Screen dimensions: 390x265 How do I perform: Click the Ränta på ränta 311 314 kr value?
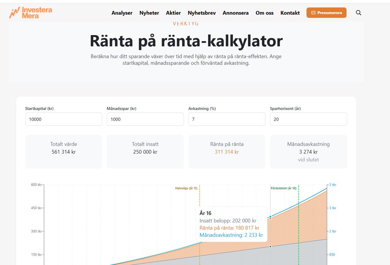point(227,152)
